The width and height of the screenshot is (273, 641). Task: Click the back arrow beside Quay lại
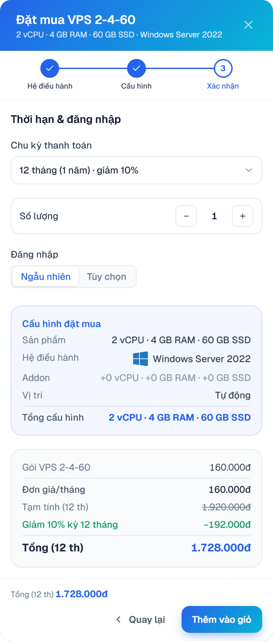tap(118, 619)
